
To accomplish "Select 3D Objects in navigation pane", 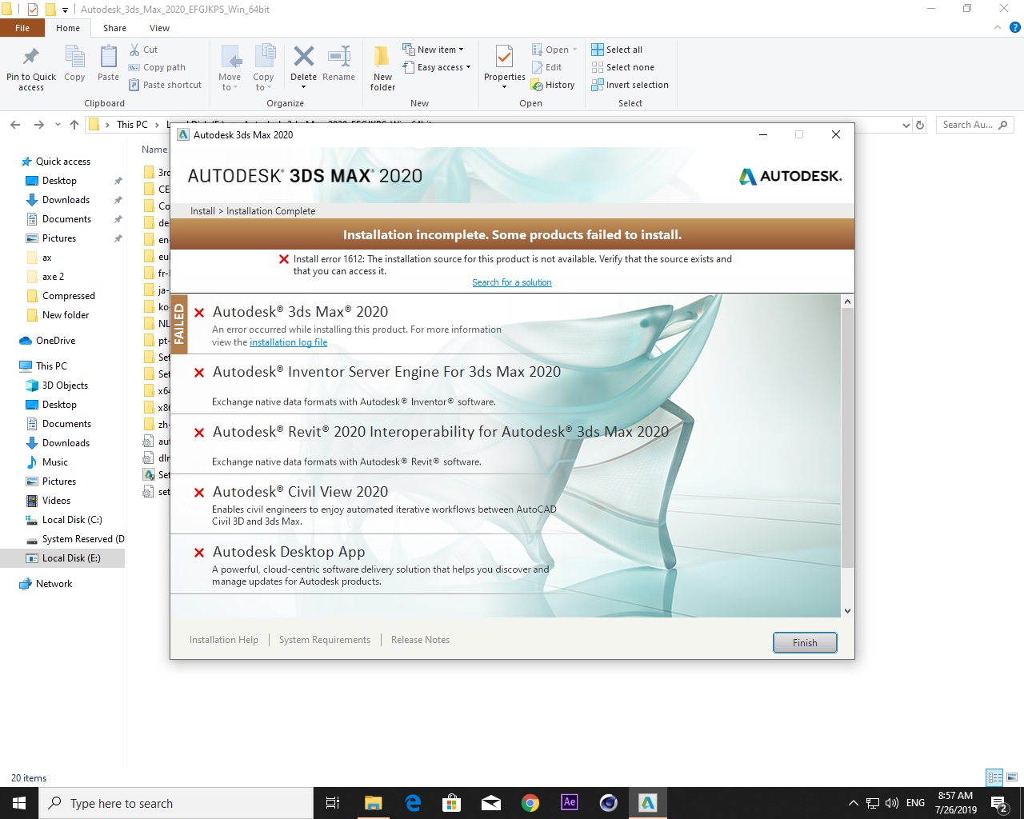I will point(65,386).
